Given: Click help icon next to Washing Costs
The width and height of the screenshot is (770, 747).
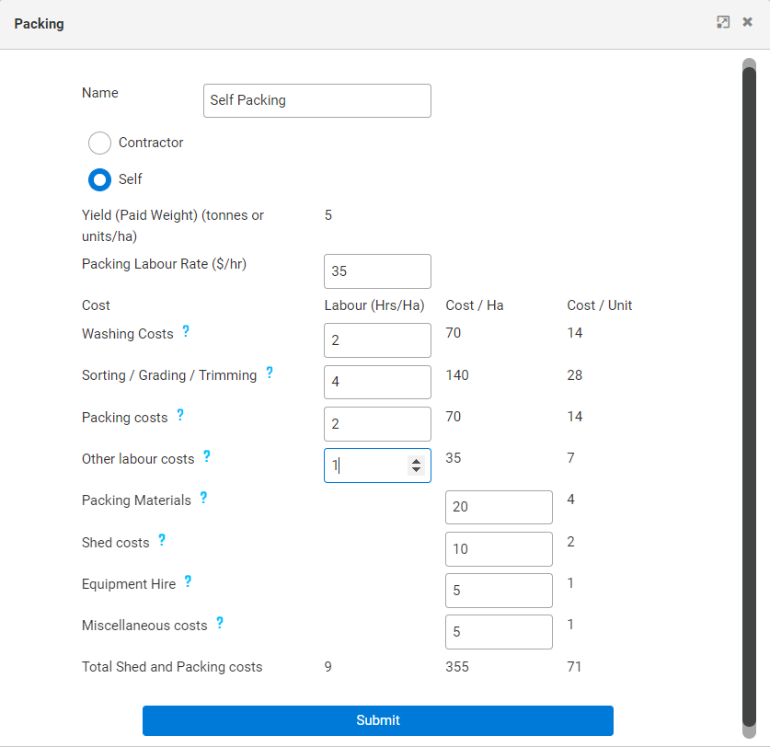Looking at the screenshot, I should point(186,331).
